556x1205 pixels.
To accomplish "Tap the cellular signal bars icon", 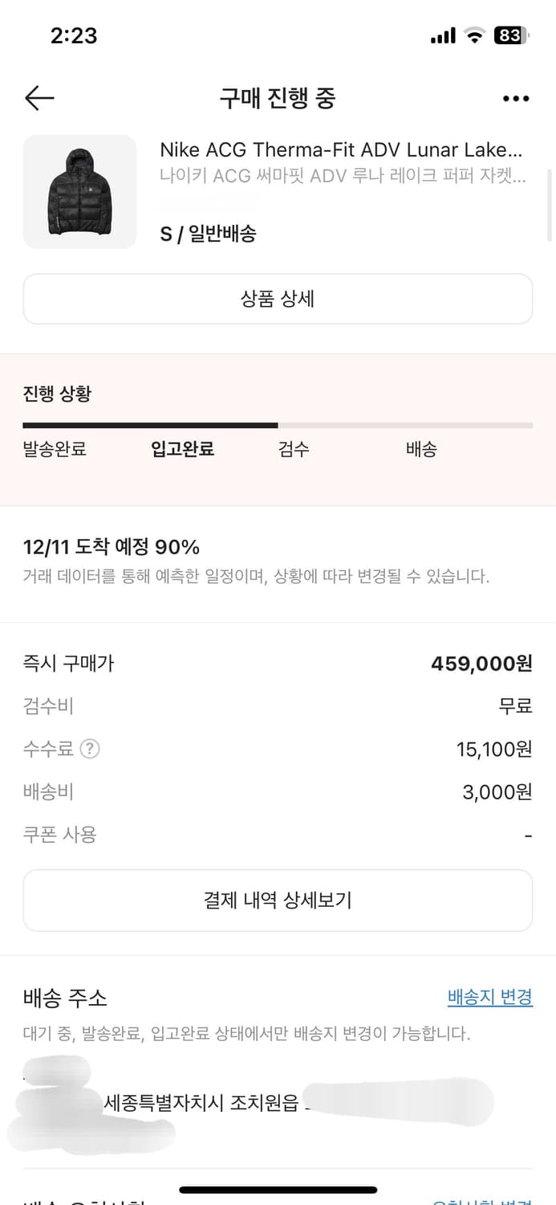I will pos(443,36).
